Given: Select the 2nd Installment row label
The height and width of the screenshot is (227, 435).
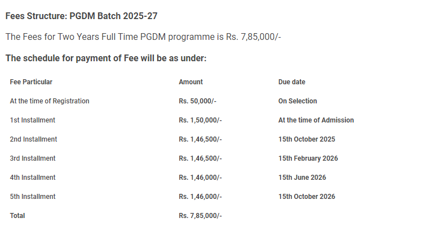Looking at the screenshot, I should click(x=33, y=139).
